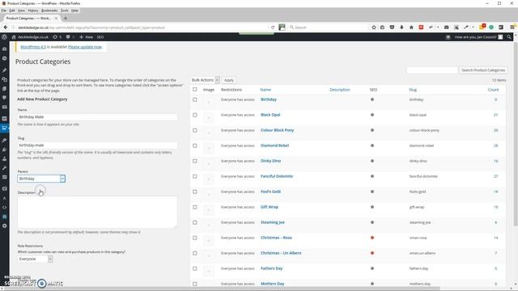
Task: Click the Pocket icon in Firefox toolbar
Action: click(x=392, y=27)
